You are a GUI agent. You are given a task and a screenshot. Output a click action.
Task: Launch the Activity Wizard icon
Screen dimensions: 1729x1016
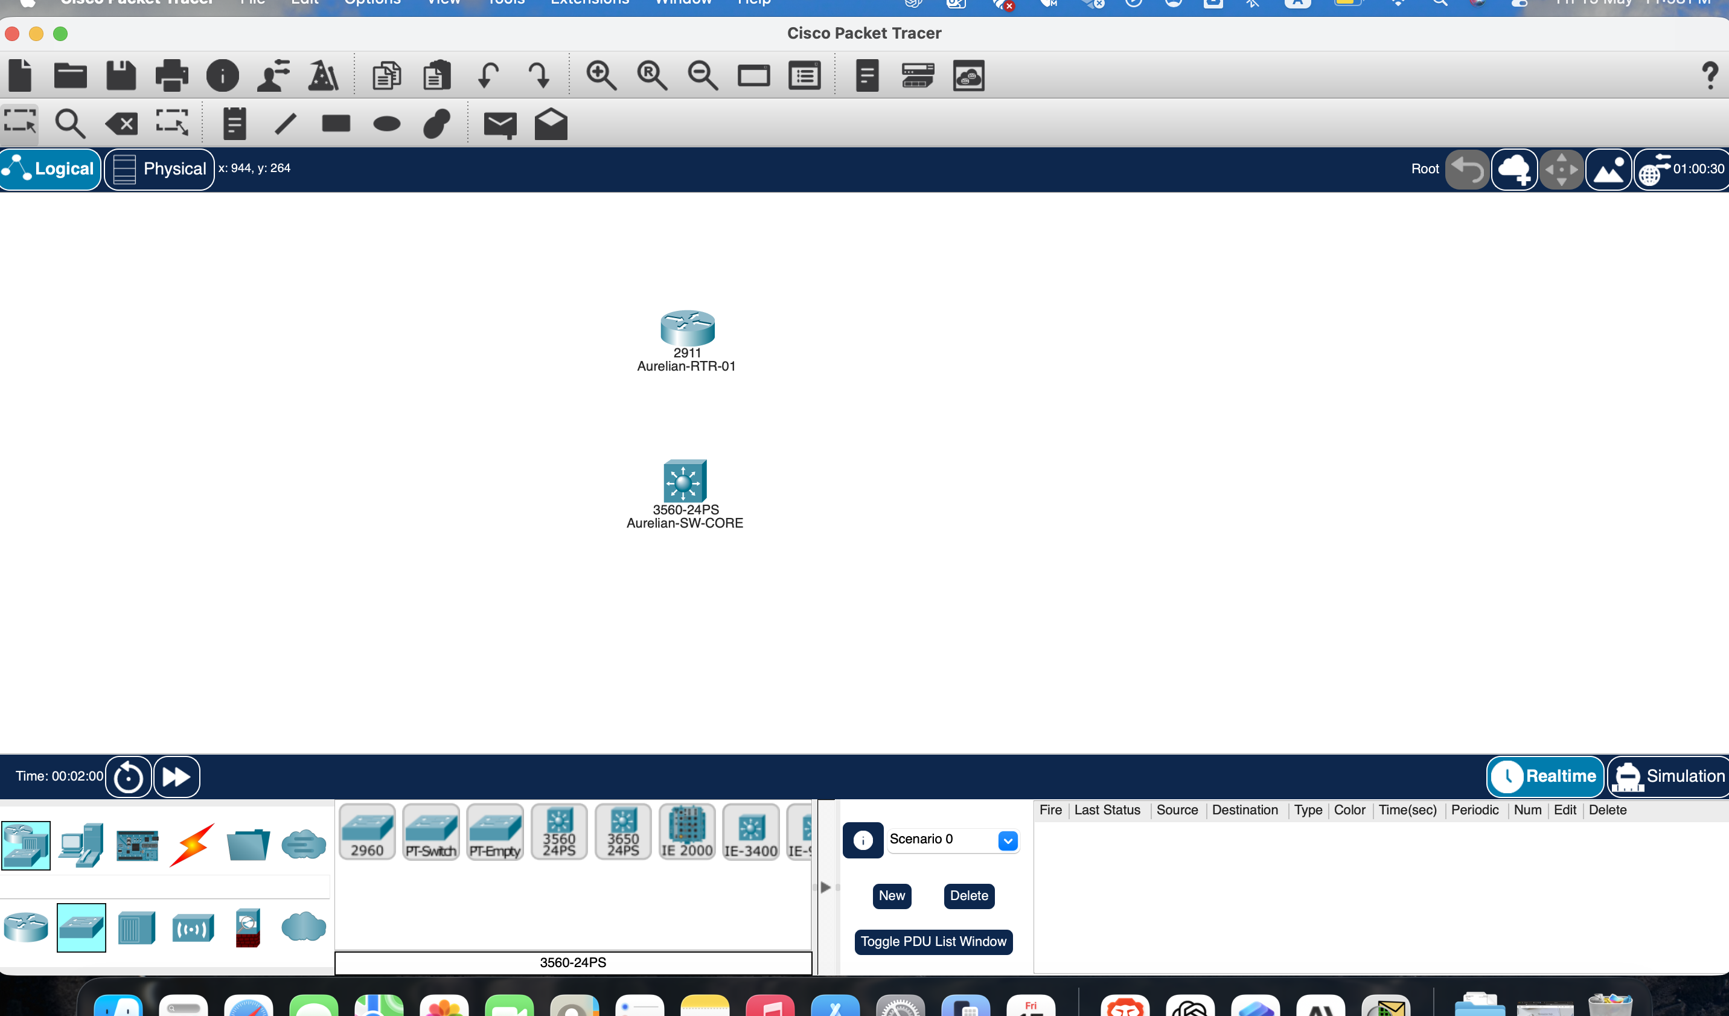coord(323,75)
